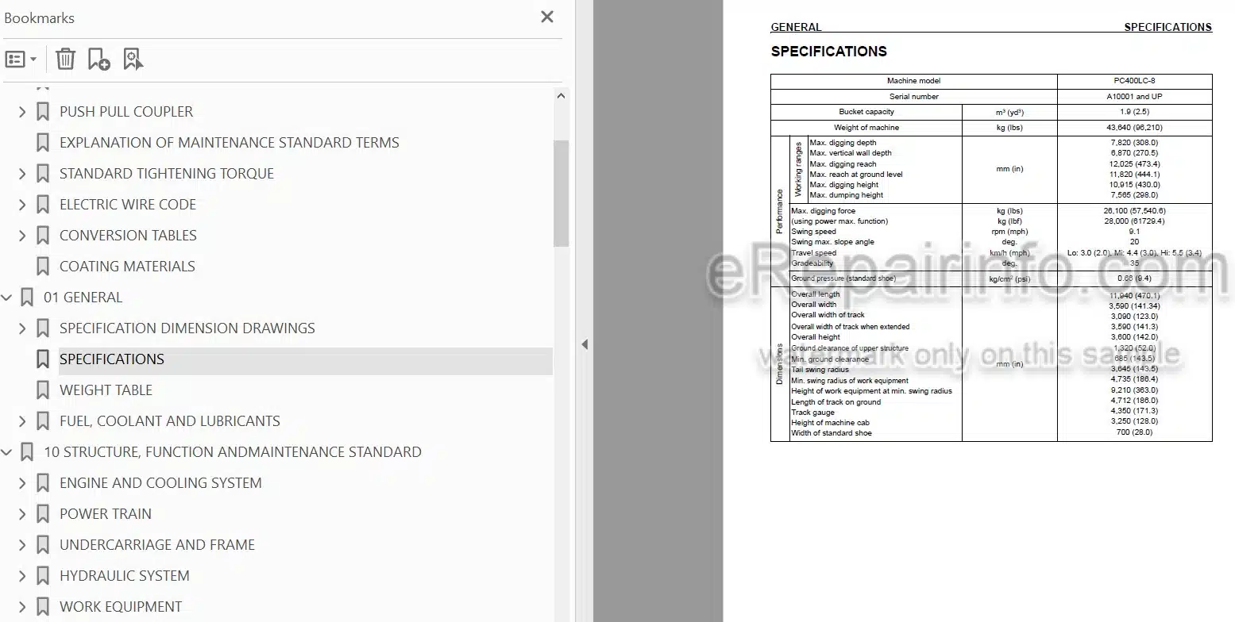Viewport: 1235px width, 622px height.
Task: Click the bookmarks panel scrollbar thumb
Action: pyautogui.click(x=561, y=194)
